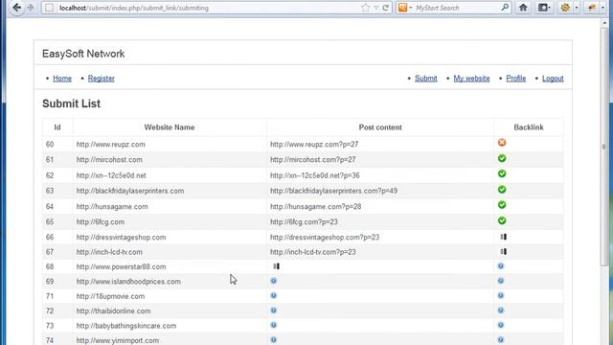Click pending backlink icon for islandhoodprices.com

(x=501, y=281)
